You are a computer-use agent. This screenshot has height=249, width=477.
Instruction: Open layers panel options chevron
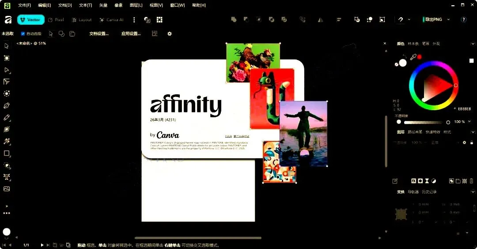[473, 132]
